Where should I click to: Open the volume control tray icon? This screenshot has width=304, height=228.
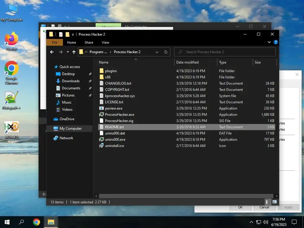[266, 222]
